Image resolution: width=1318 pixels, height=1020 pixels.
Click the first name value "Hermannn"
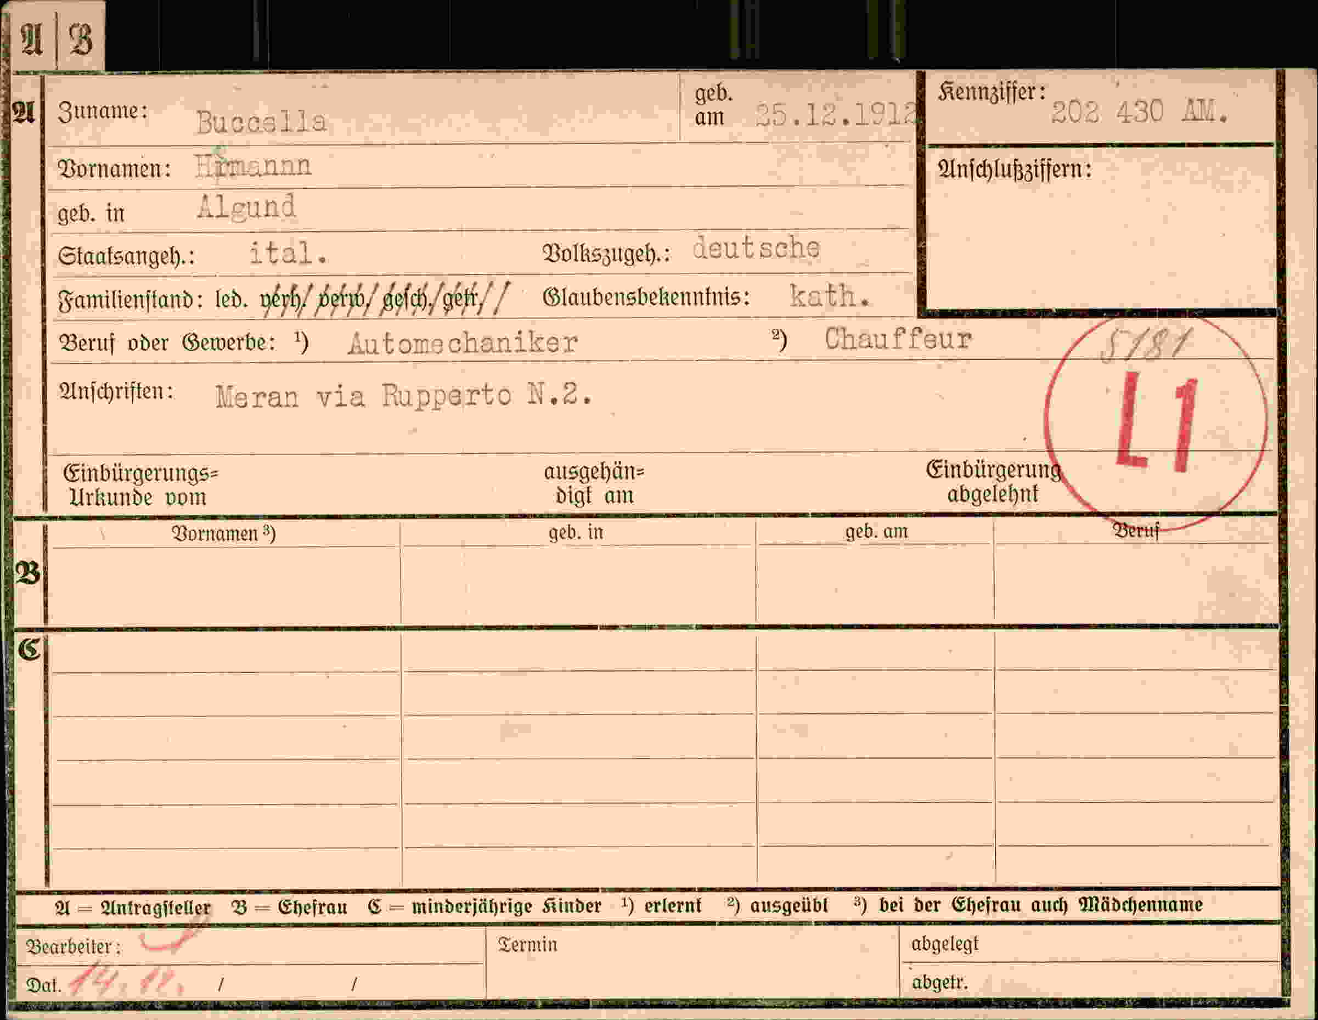[x=254, y=165]
